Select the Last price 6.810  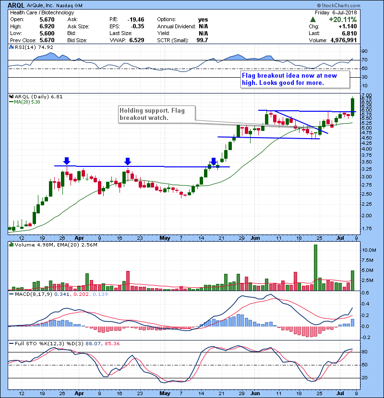349,33
